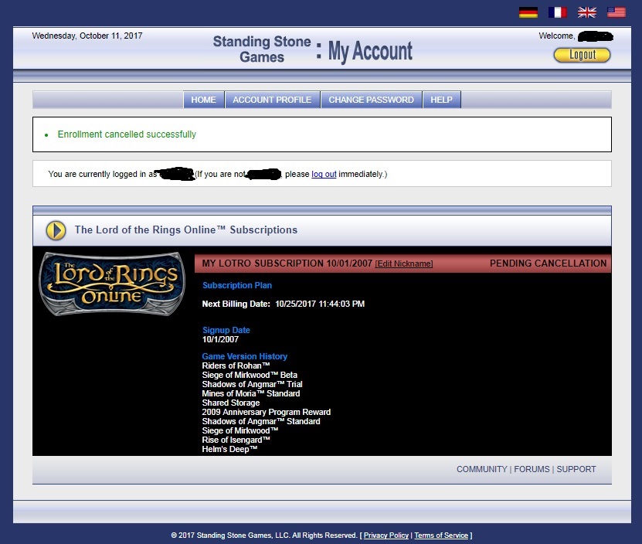
Task: Open the HOME tab
Action: [x=203, y=100]
